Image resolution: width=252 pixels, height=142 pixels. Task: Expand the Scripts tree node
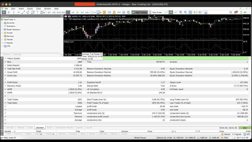pyautogui.click(x=2, y=33)
